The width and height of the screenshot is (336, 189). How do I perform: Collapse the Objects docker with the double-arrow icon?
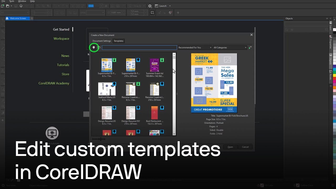pyautogui.click(x=327, y=18)
